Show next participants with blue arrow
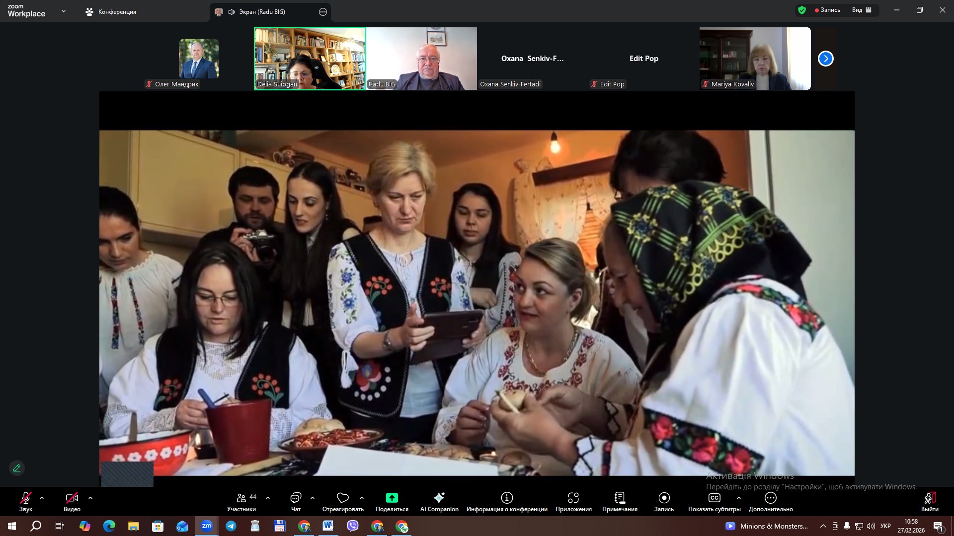The image size is (954, 536). (825, 59)
